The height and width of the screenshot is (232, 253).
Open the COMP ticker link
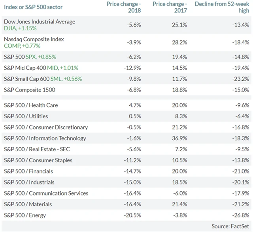click(x=11, y=46)
